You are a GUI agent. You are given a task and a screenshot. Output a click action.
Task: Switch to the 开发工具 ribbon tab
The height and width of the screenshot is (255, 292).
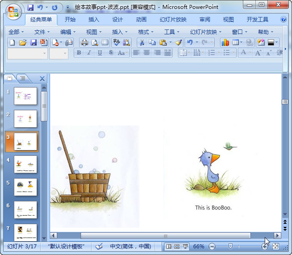click(x=258, y=20)
